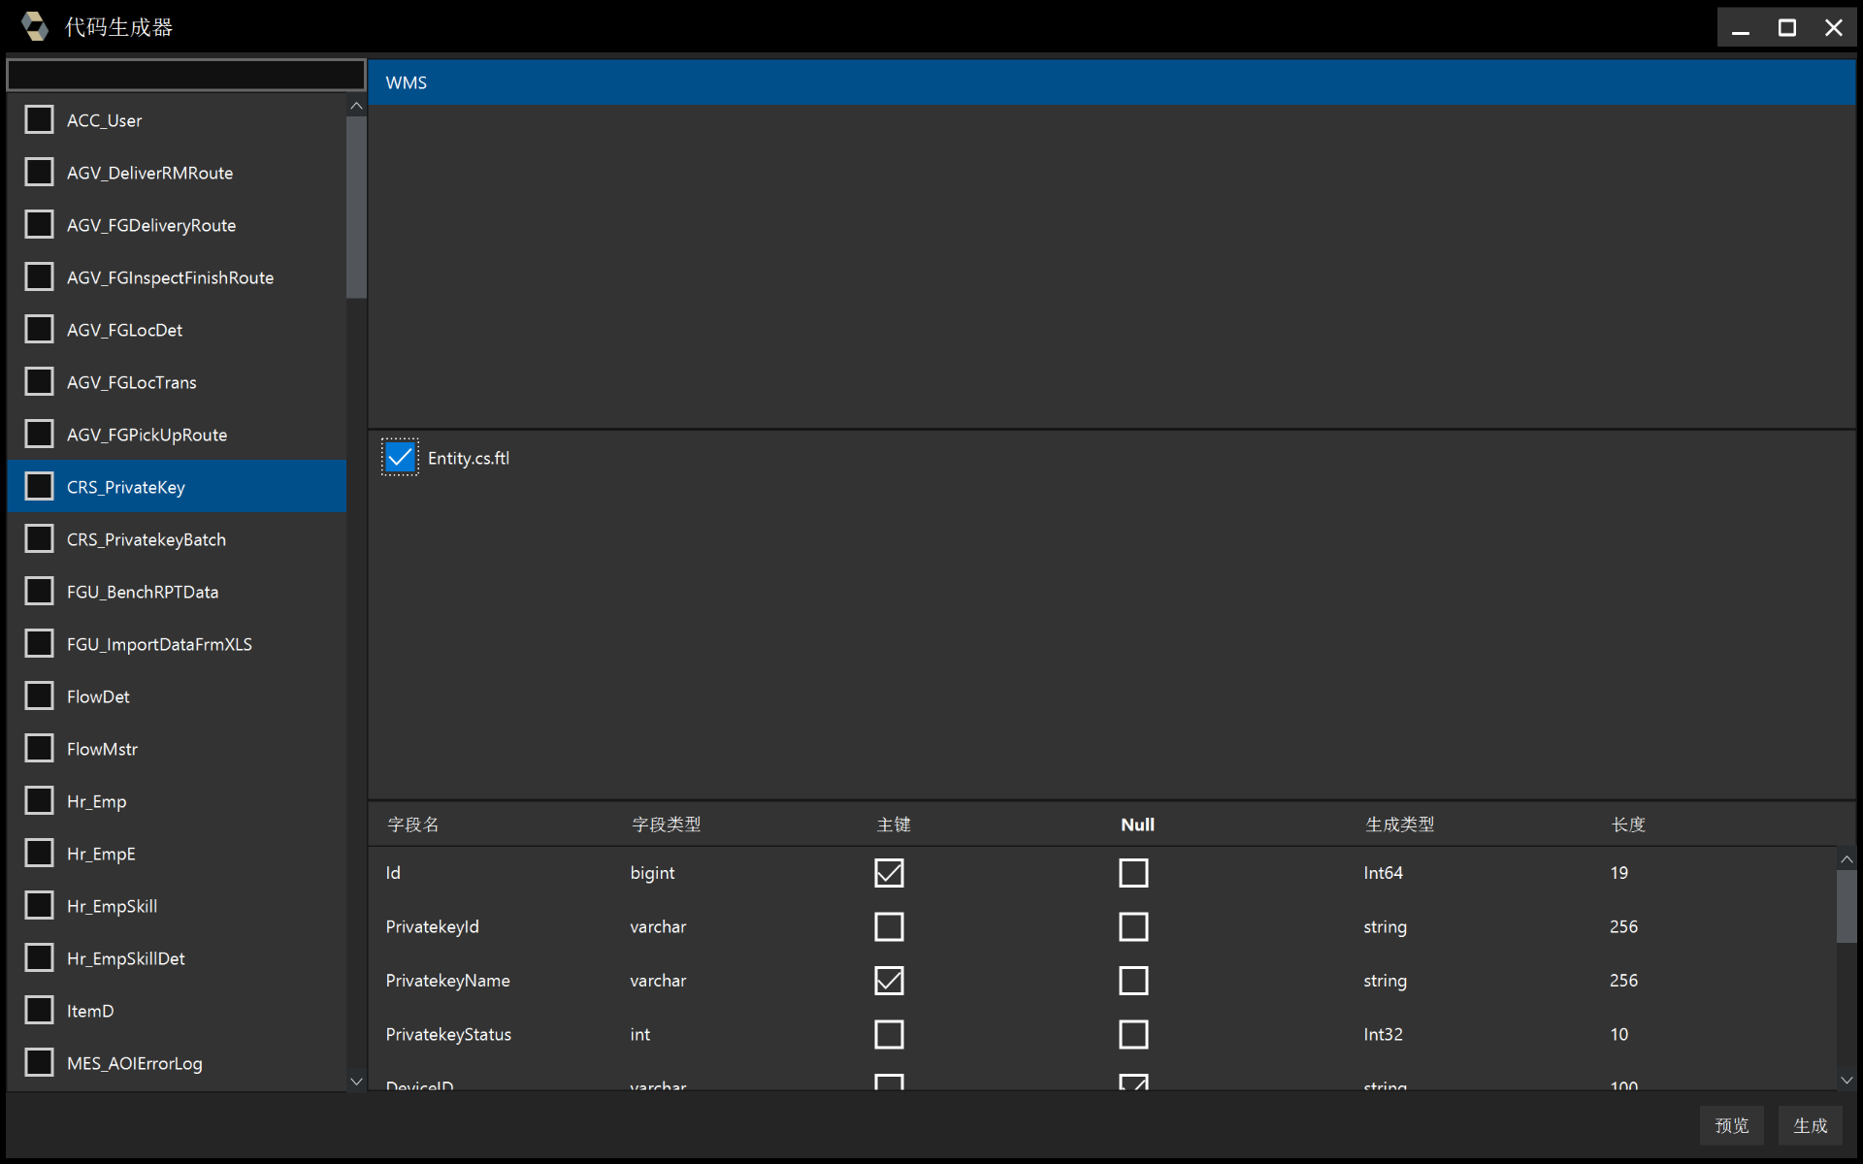Viewport: 1863px width, 1164px height.
Task: Toggle Null checkbox for PrivatekeyId field
Action: [1133, 926]
